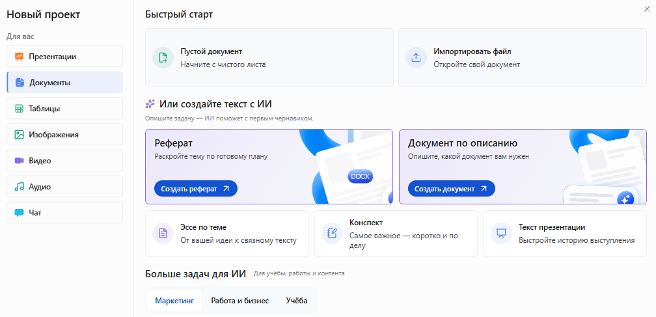Close the new project dialog
The height and width of the screenshot is (317, 656).
coord(647,9)
